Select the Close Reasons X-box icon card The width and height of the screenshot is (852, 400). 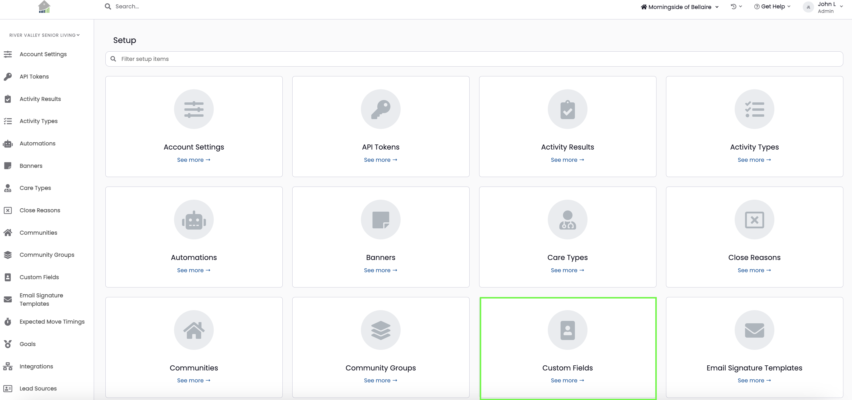754,237
